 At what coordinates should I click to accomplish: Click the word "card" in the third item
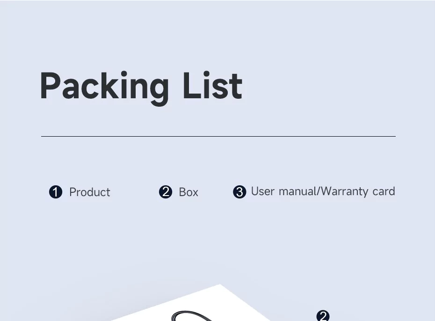tap(384, 191)
